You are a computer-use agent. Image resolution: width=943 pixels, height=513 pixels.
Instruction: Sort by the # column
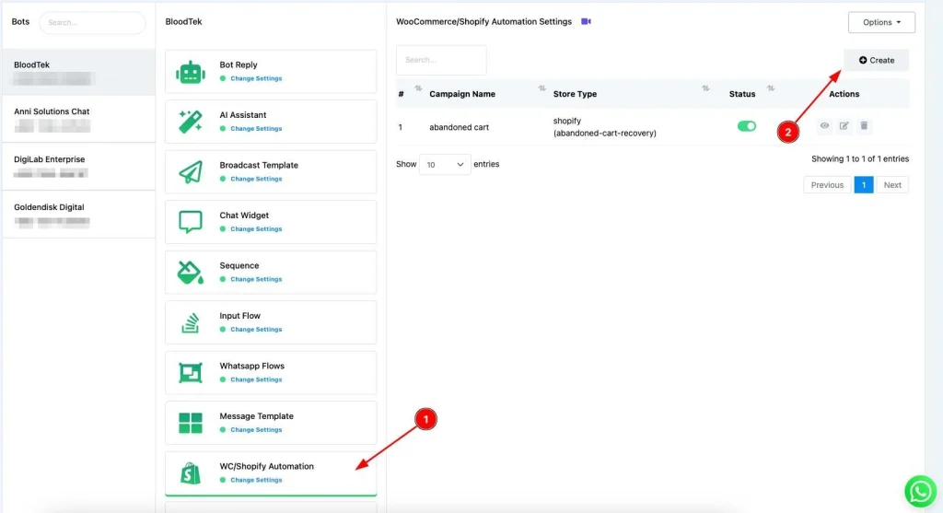click(418, 88)
